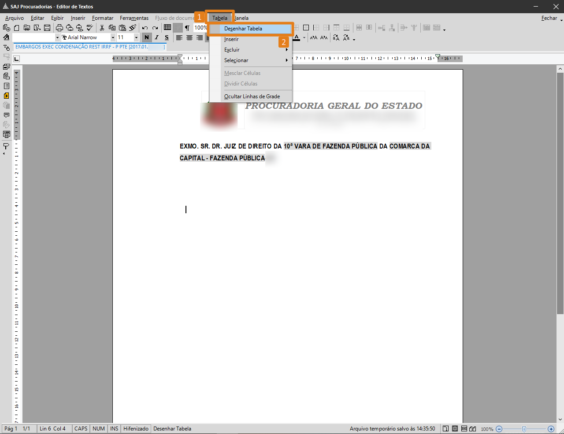Viewport: 564px width, 434px height.
Task: Click the Undo arrow icon
Action: coord(145,28)
